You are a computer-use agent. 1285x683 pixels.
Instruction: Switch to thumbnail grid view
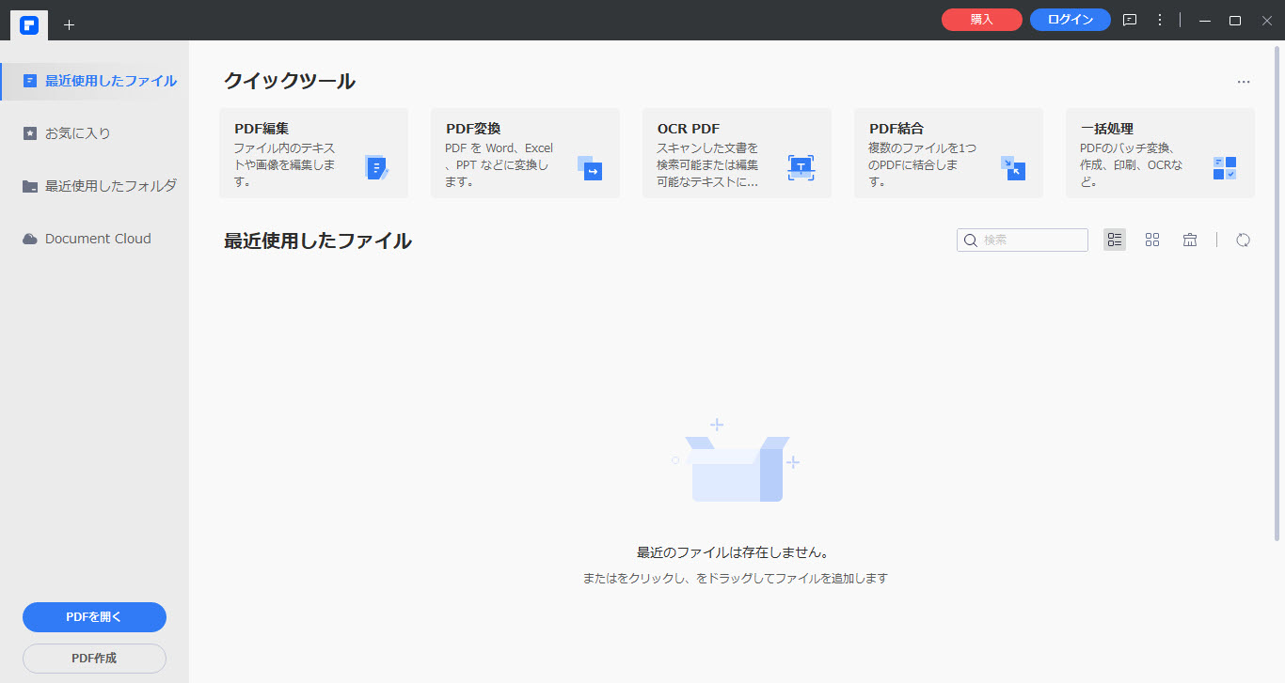(1152, 240)
